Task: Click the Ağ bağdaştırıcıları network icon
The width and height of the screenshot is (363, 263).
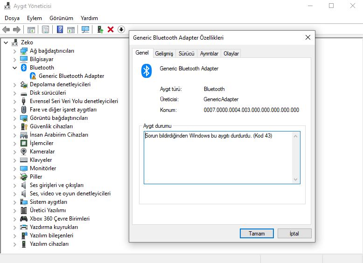Action: [24, 51]
